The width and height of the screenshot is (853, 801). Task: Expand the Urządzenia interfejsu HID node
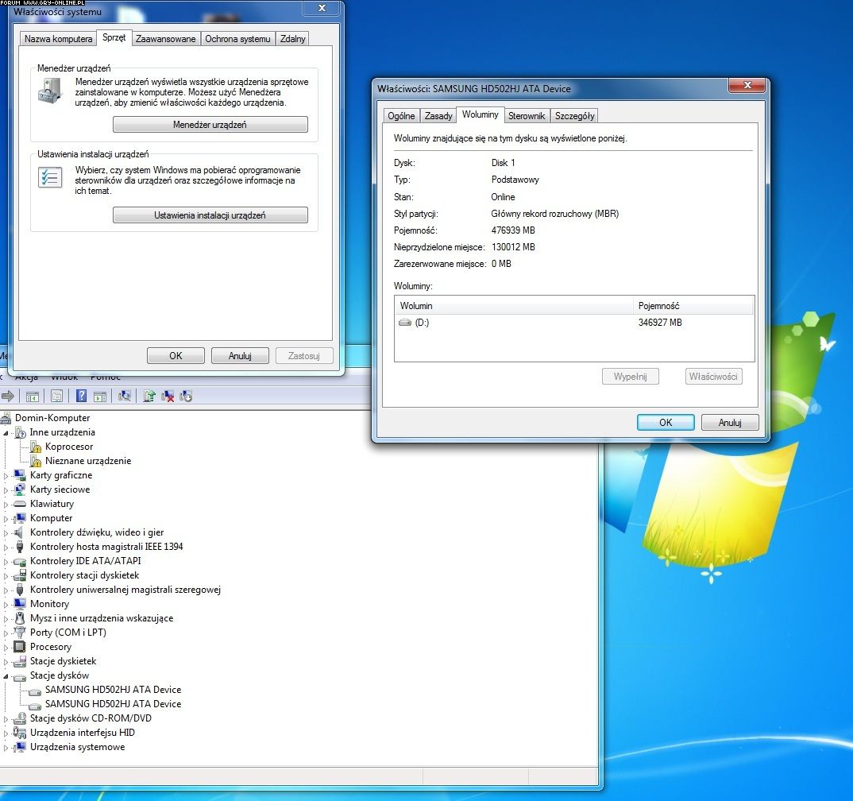tap(6, 733)
